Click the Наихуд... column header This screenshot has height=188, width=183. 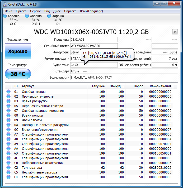tap(116, 86)
